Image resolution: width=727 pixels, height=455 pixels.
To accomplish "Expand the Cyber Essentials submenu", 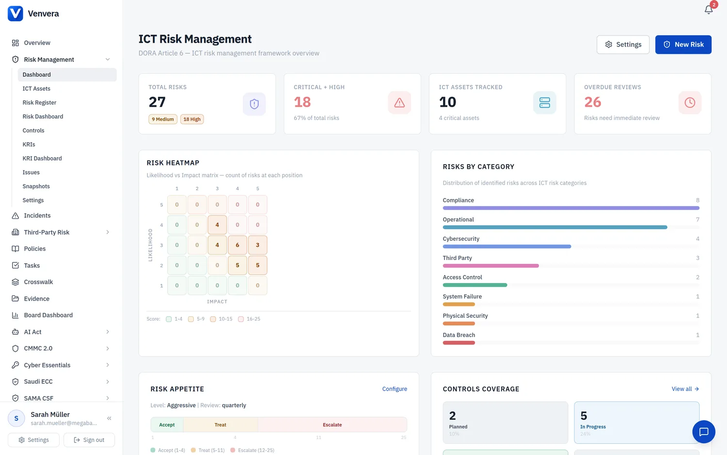I will point(108,365).
